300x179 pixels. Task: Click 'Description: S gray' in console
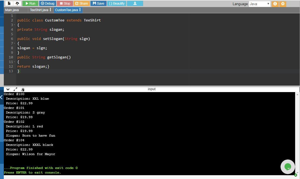(25, 112)
